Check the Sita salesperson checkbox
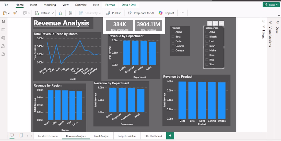 point(207,65)
